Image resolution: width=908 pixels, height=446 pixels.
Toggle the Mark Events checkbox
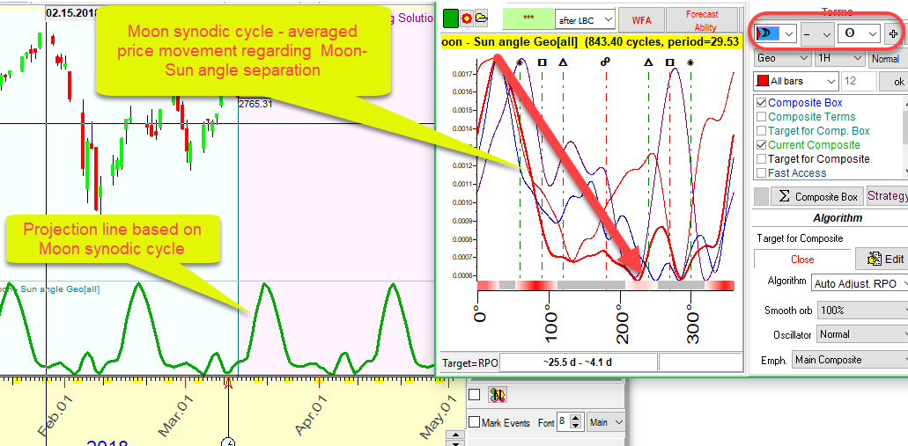(x=474, y=423)
